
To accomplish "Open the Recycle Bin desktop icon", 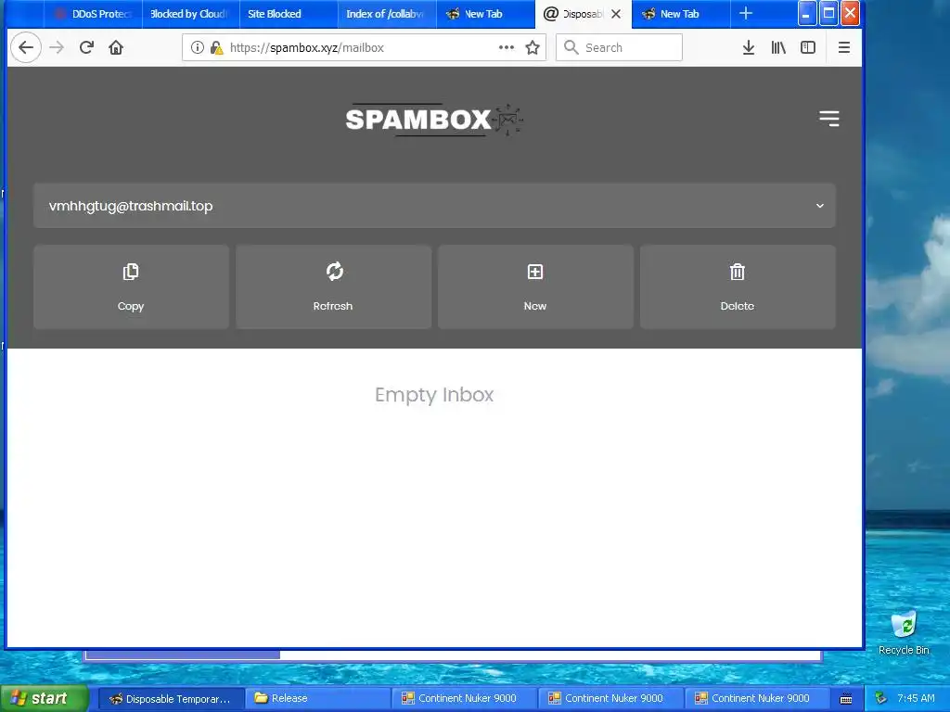I will (904, 632).
